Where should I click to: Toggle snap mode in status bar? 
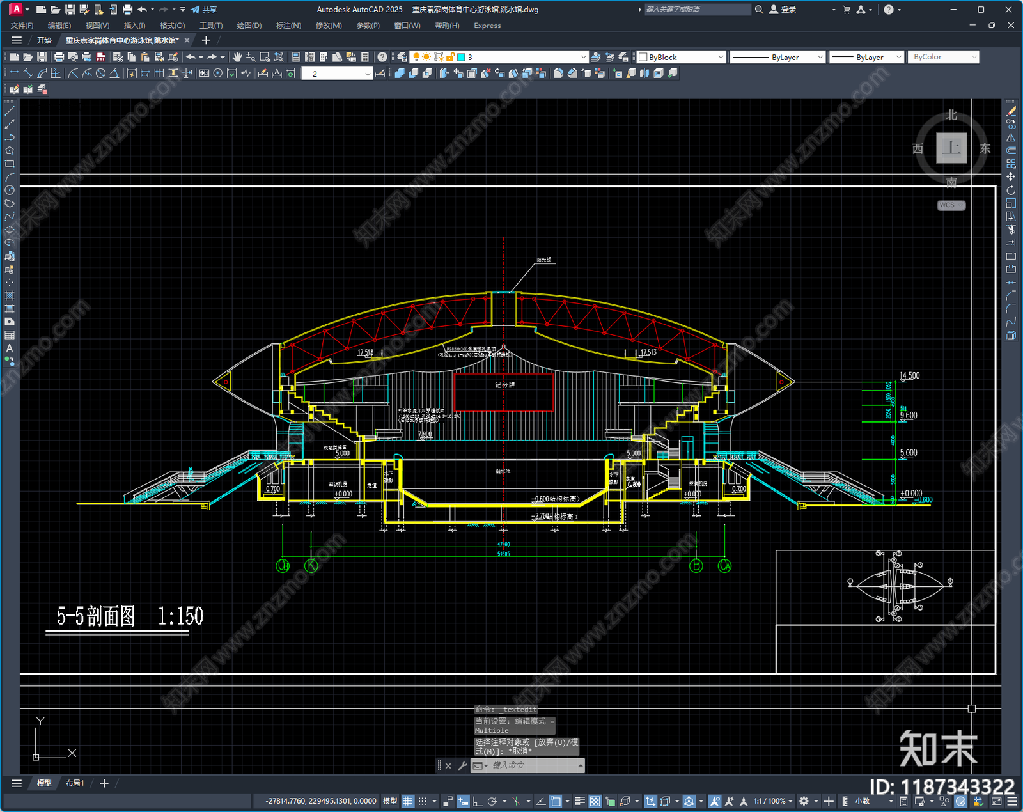coord(423,801)
